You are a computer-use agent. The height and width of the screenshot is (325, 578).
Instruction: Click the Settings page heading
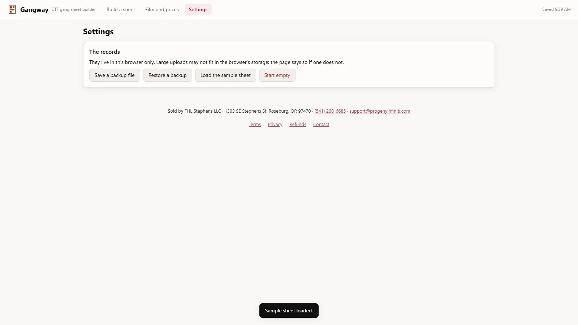[x=98, y=32]
